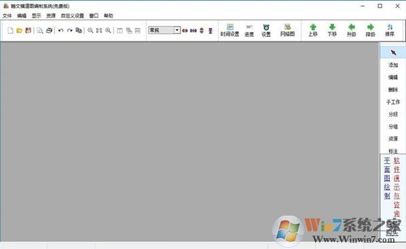Click 添加 in the right side panel
406x249 pixels.
click(x=393, y=65)
